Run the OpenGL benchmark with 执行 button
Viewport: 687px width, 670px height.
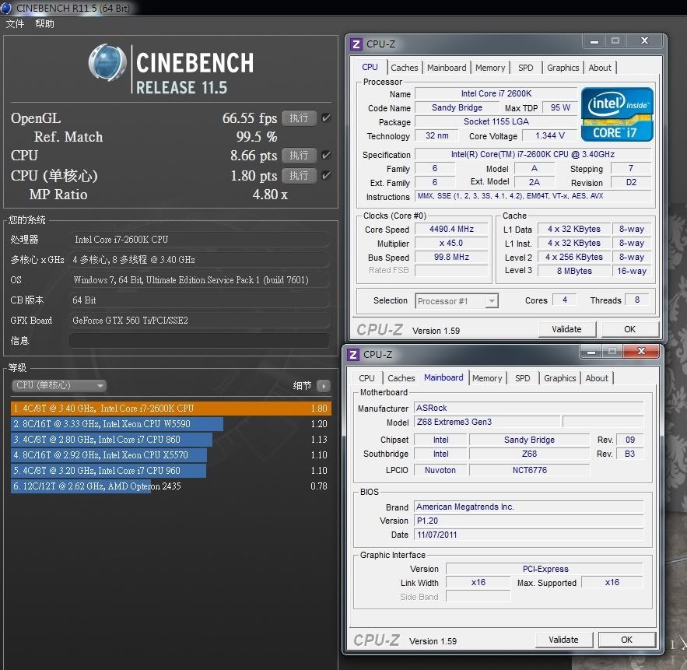coord(299,118)
